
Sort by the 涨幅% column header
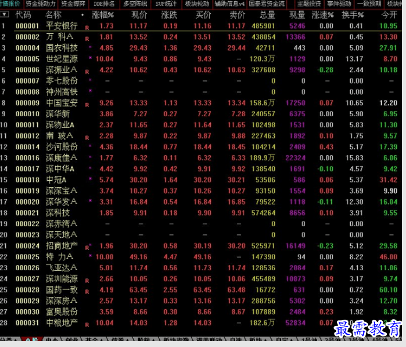tap(103, 15)
